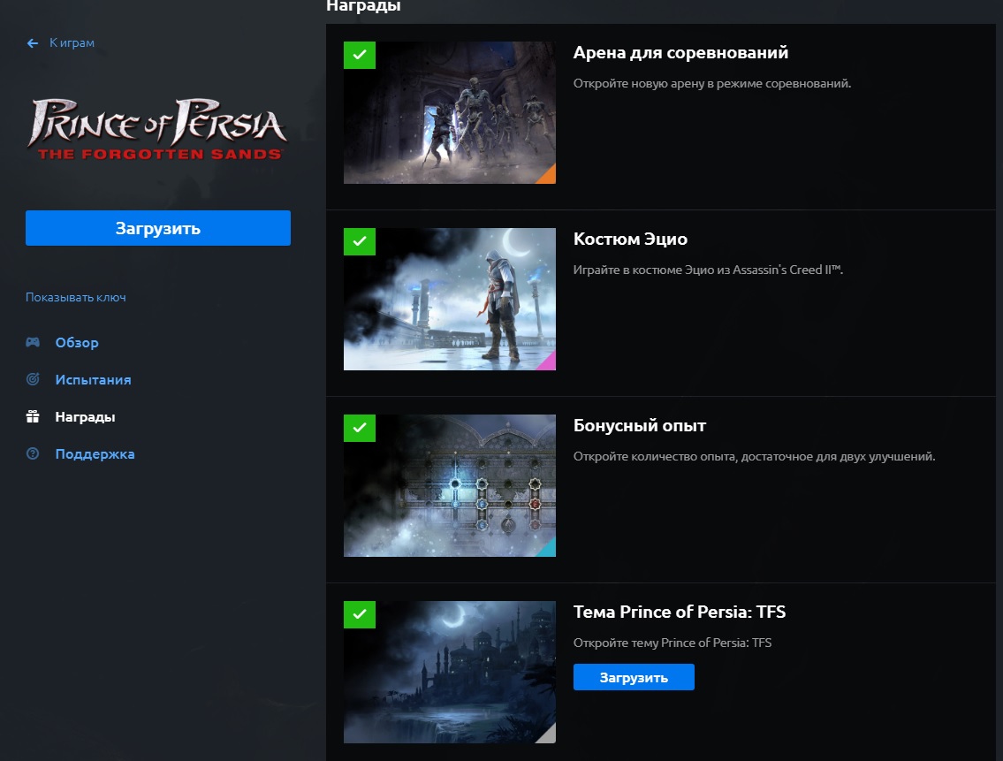Select the Награды menu item
Viewport: 1003px width, 761px height.
click(x=85, y=416)
